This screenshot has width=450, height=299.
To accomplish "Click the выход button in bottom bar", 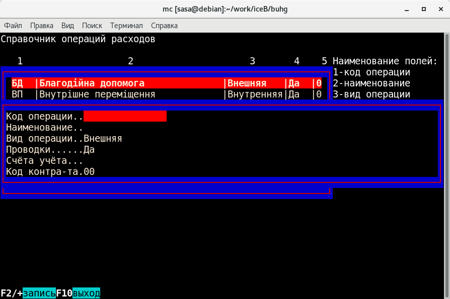I will tap(86, 293).
